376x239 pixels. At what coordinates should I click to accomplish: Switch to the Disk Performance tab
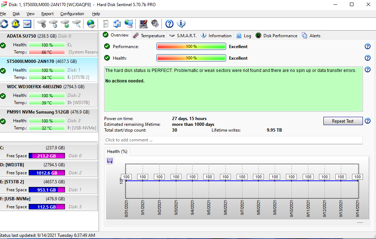point(277,35)
